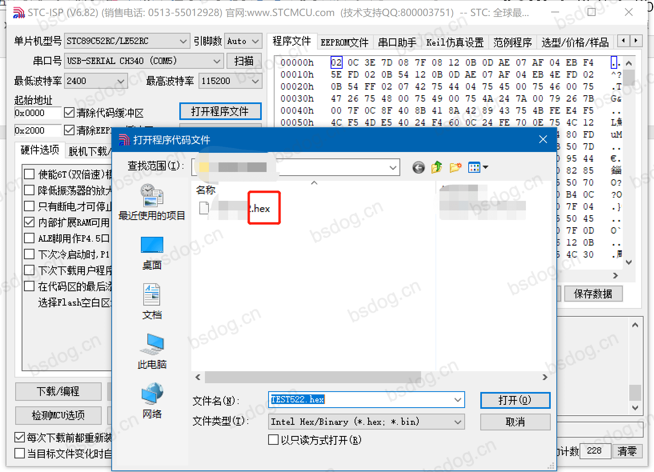Select Recent Items (最近使用的项目) shortcut

coord(152,202)
